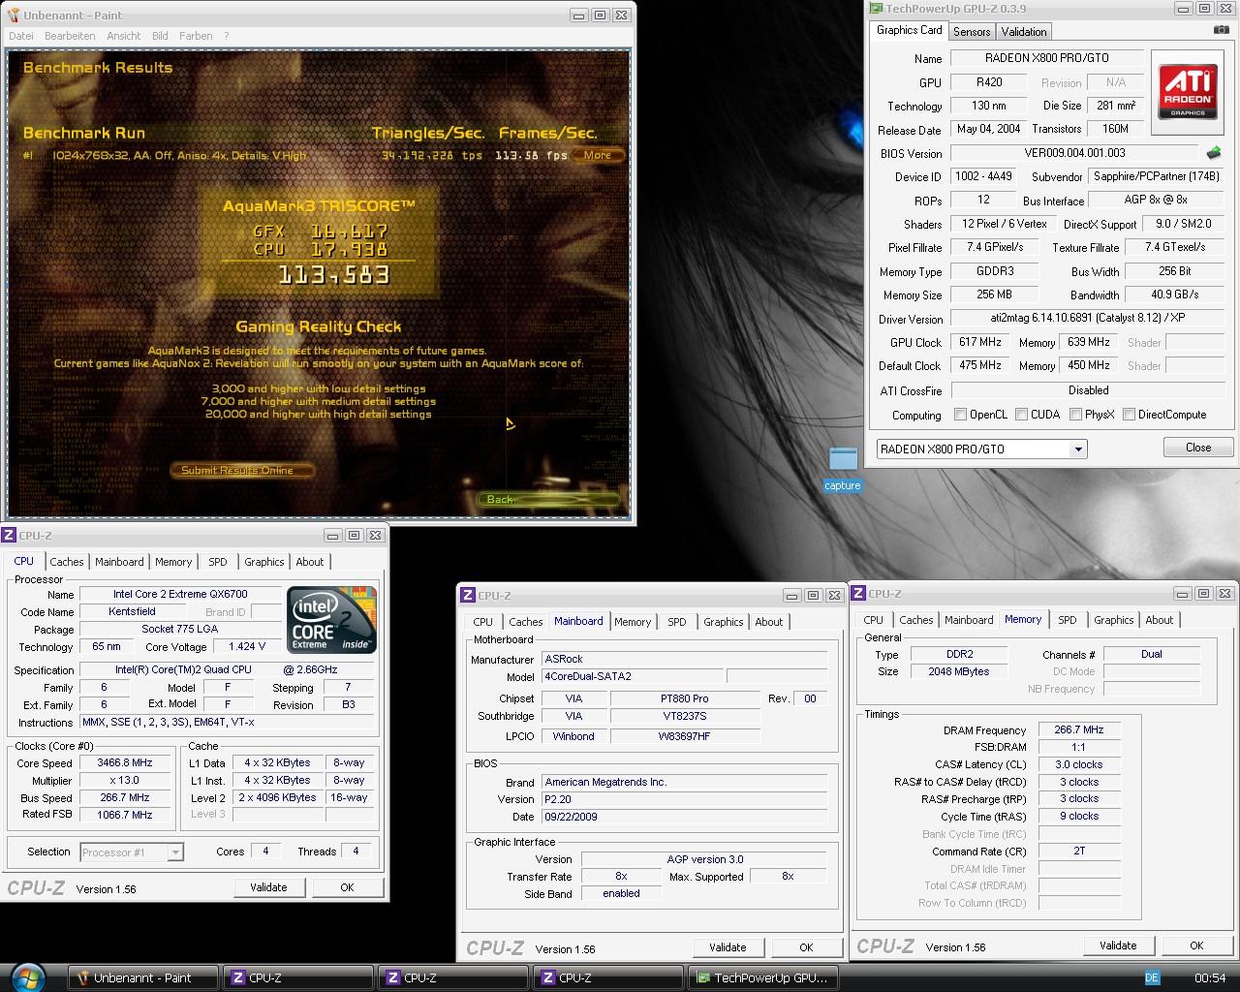The image size is (1240, 992).
Task: Click the DRAM Frequency 266.7 MHz field
Action: click(x=1079, y=730)
